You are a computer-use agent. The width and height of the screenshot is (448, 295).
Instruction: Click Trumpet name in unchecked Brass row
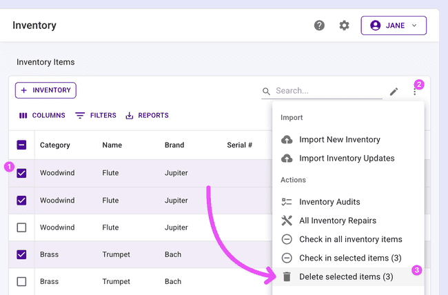click(116, 282)
